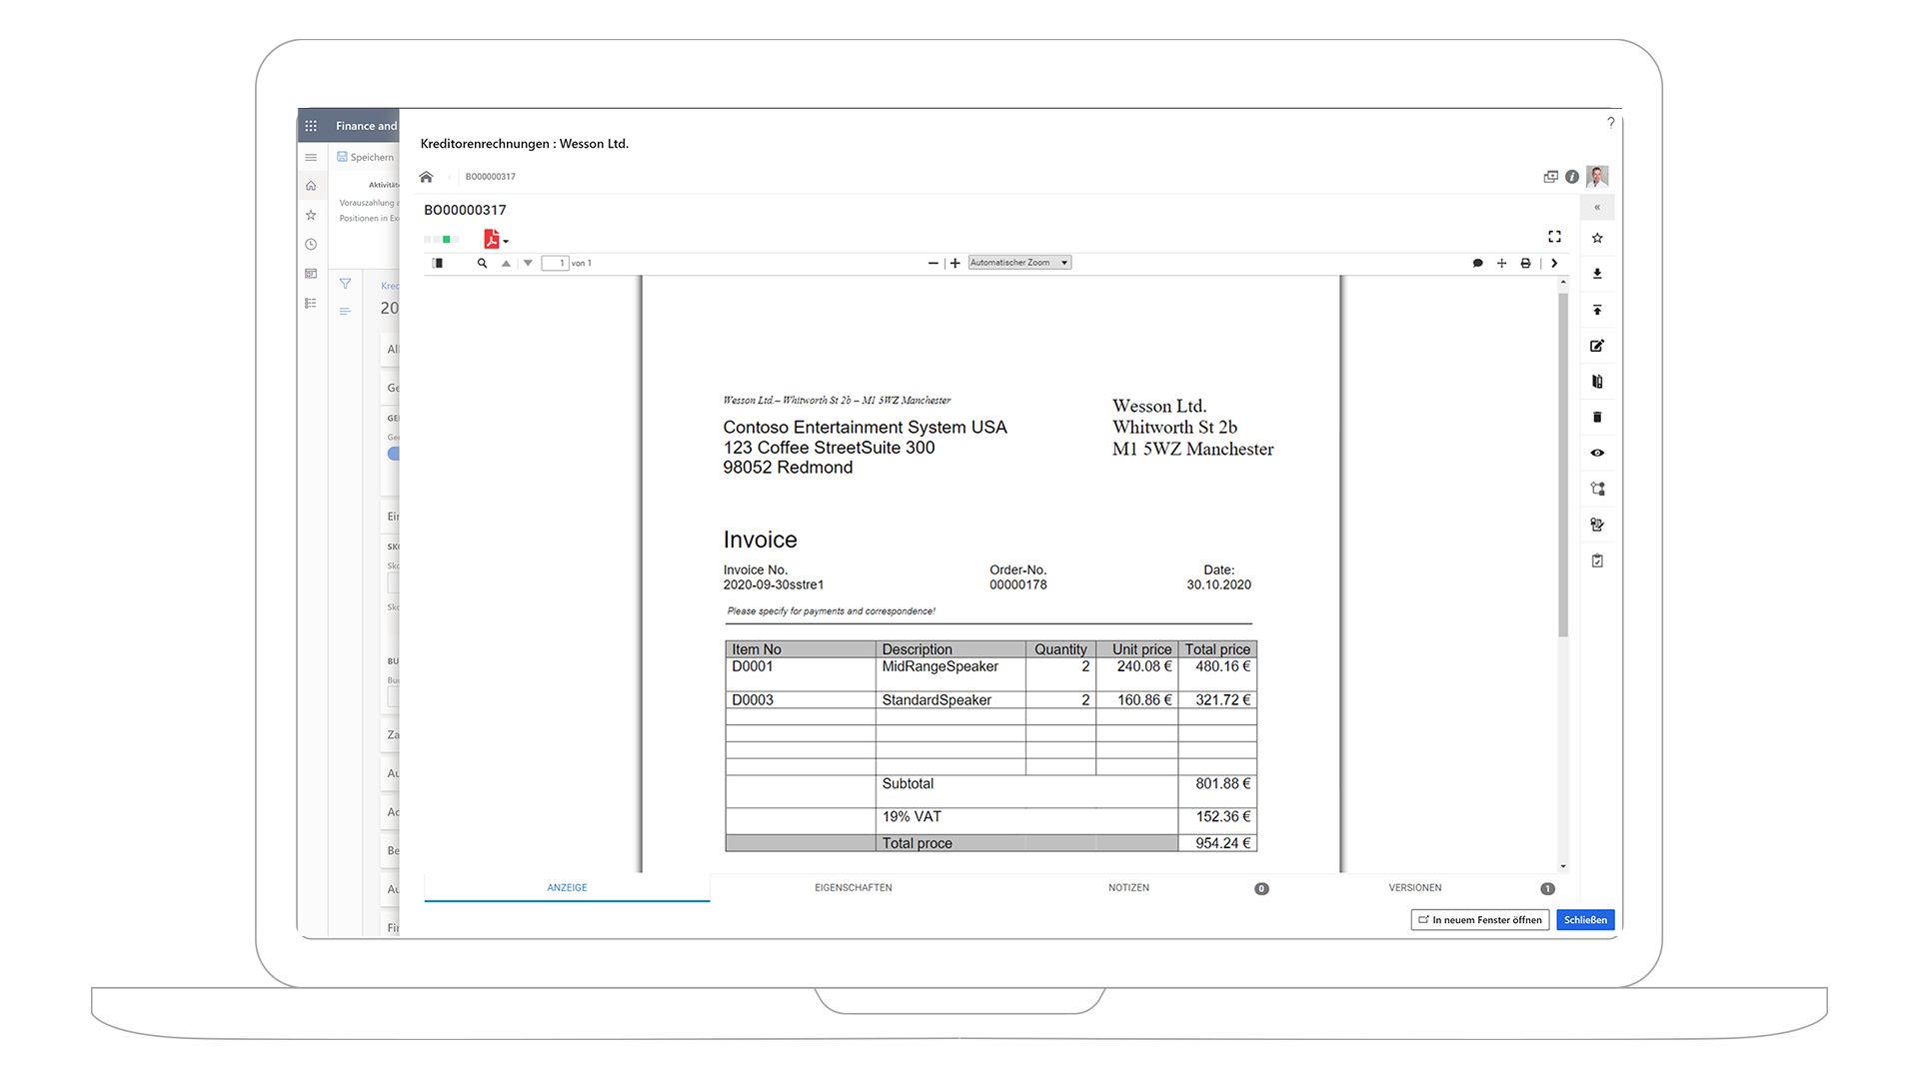This screenshot has width=1919, height=1079.
Task: Click In neuem Fenster öffnen
Action: pyautogui.click(x=1480, y=920)
